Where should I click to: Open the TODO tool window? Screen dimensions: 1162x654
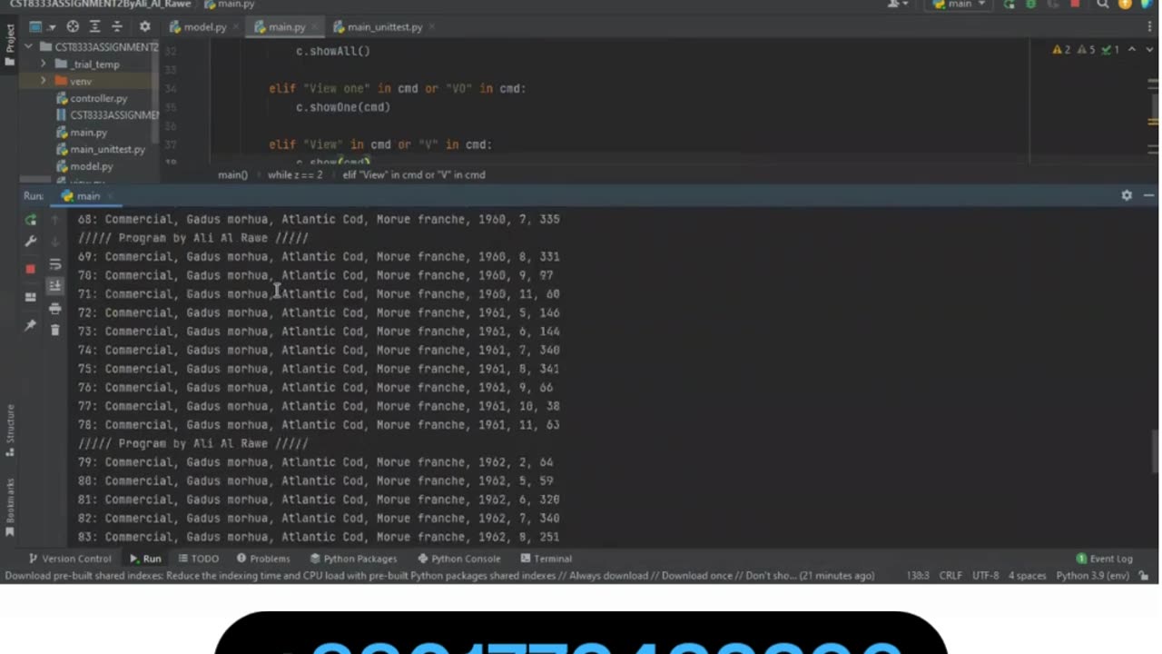[x=198, y=559]
